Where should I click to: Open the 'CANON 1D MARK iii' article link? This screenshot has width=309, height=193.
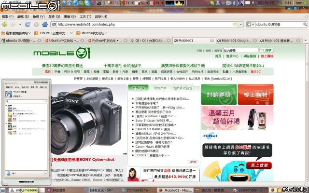click(x=154, y=129)
